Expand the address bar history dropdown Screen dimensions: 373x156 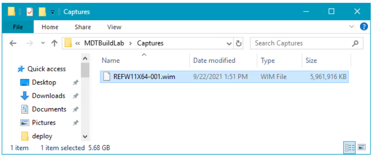coord(229,43)
